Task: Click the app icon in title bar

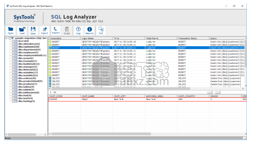Action: coord(8,6)
